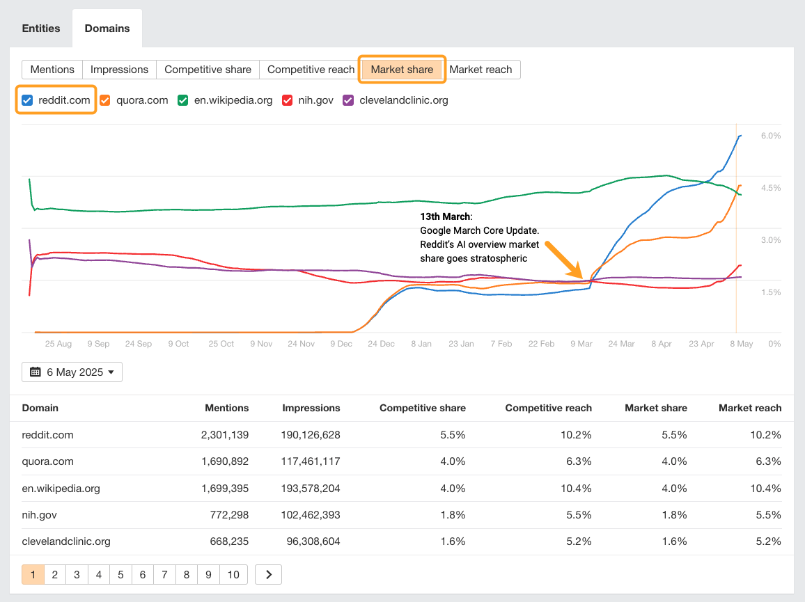The width and height of the screenshot is (805, 602).
Task: Click the dropdown caret beside 6 May 2025
Action: (x=111, y=372)
